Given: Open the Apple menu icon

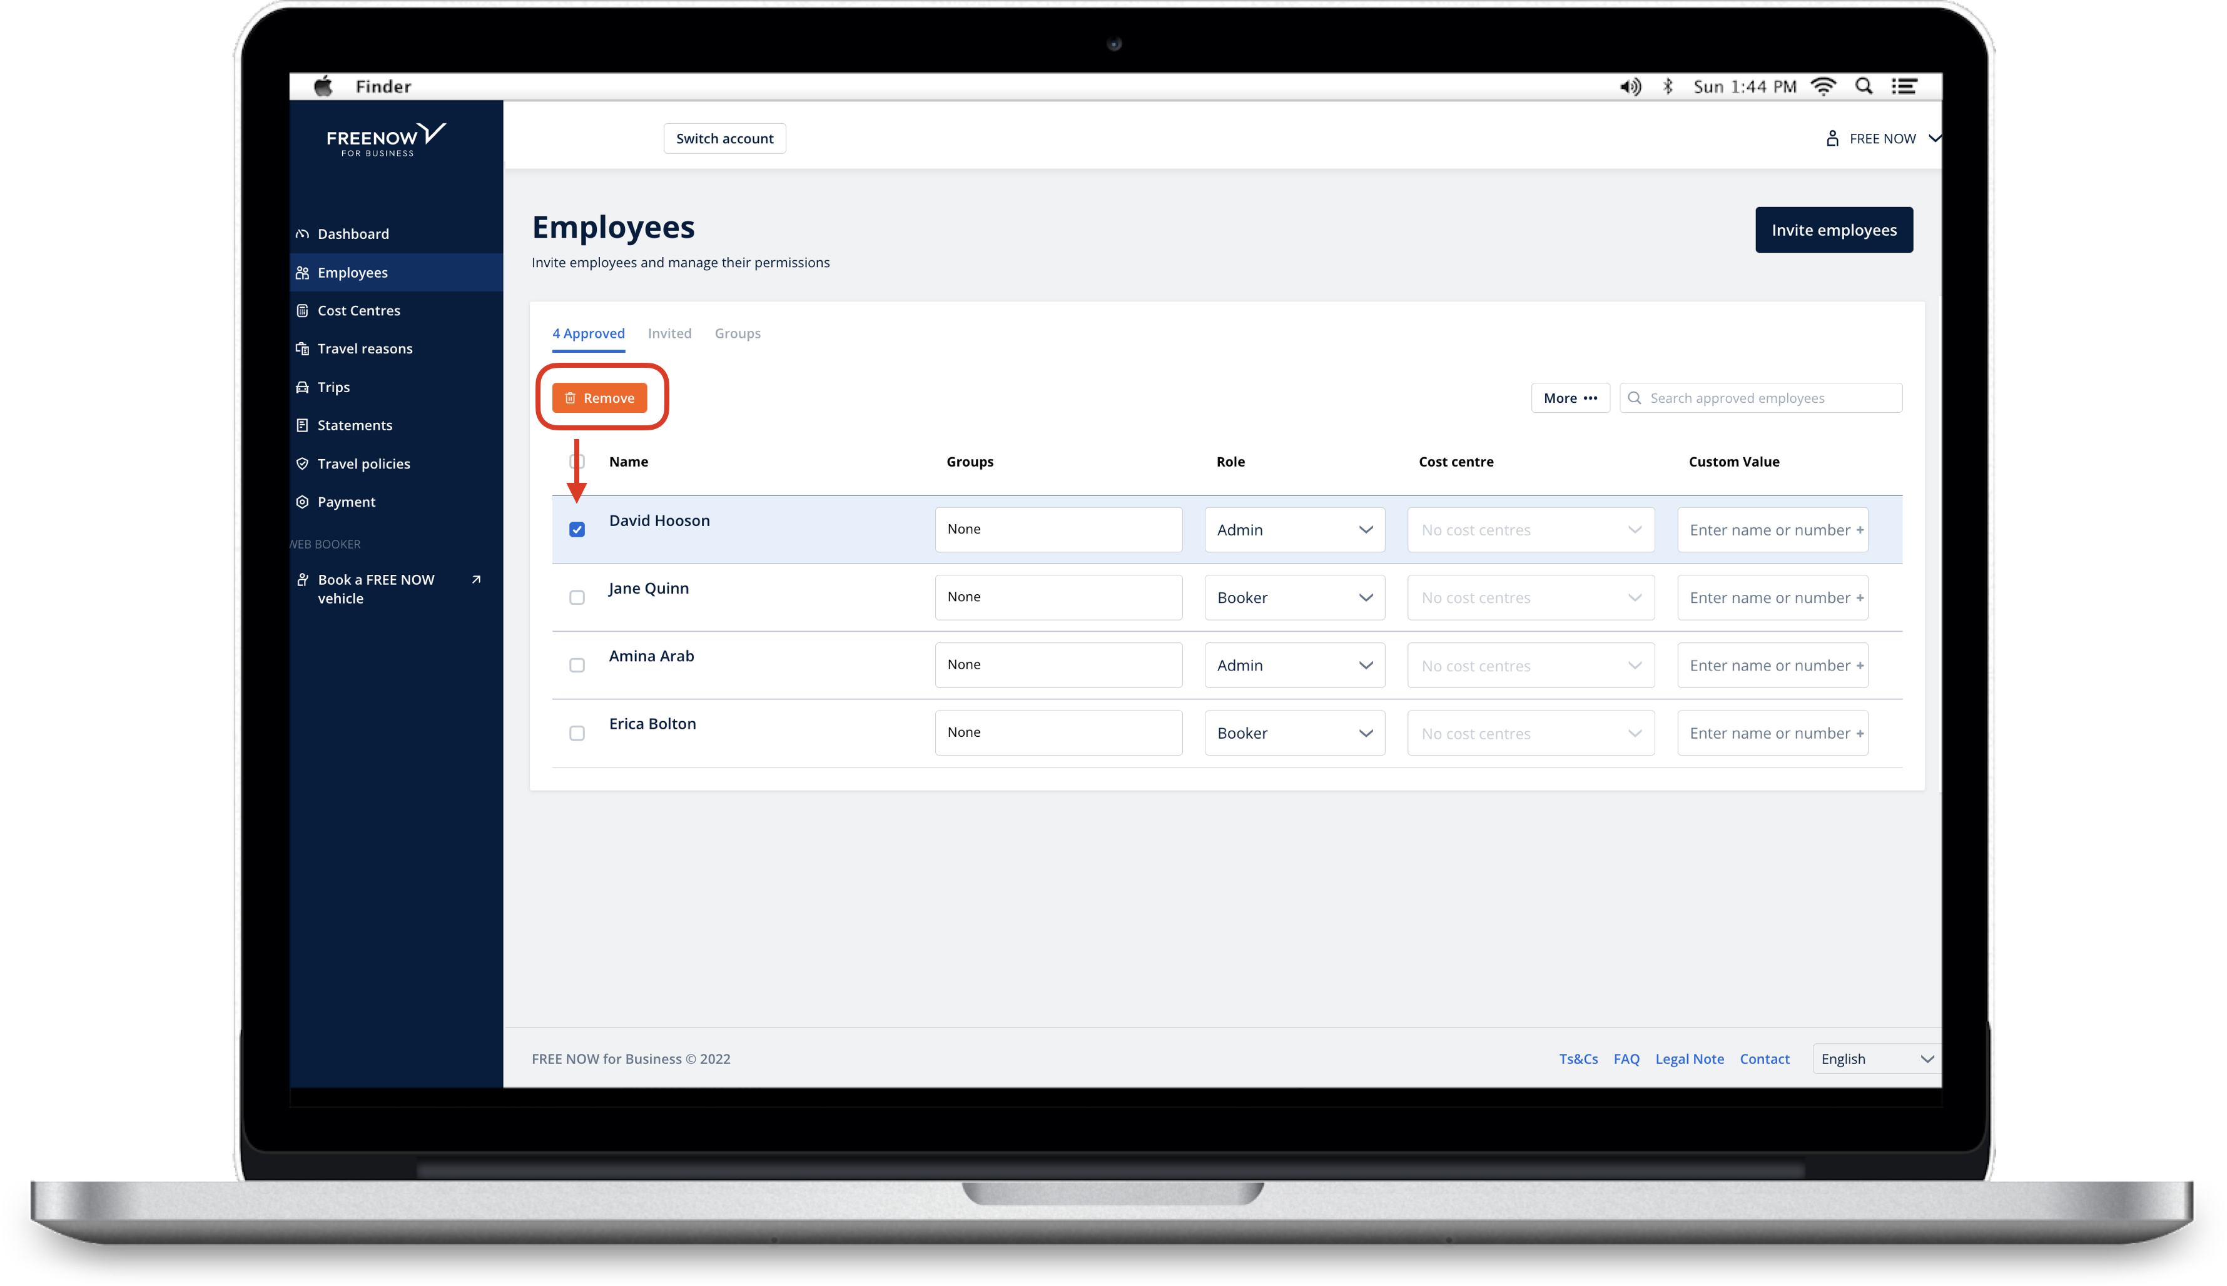Looking at the screenshot, I should click(x=323, y=86).
